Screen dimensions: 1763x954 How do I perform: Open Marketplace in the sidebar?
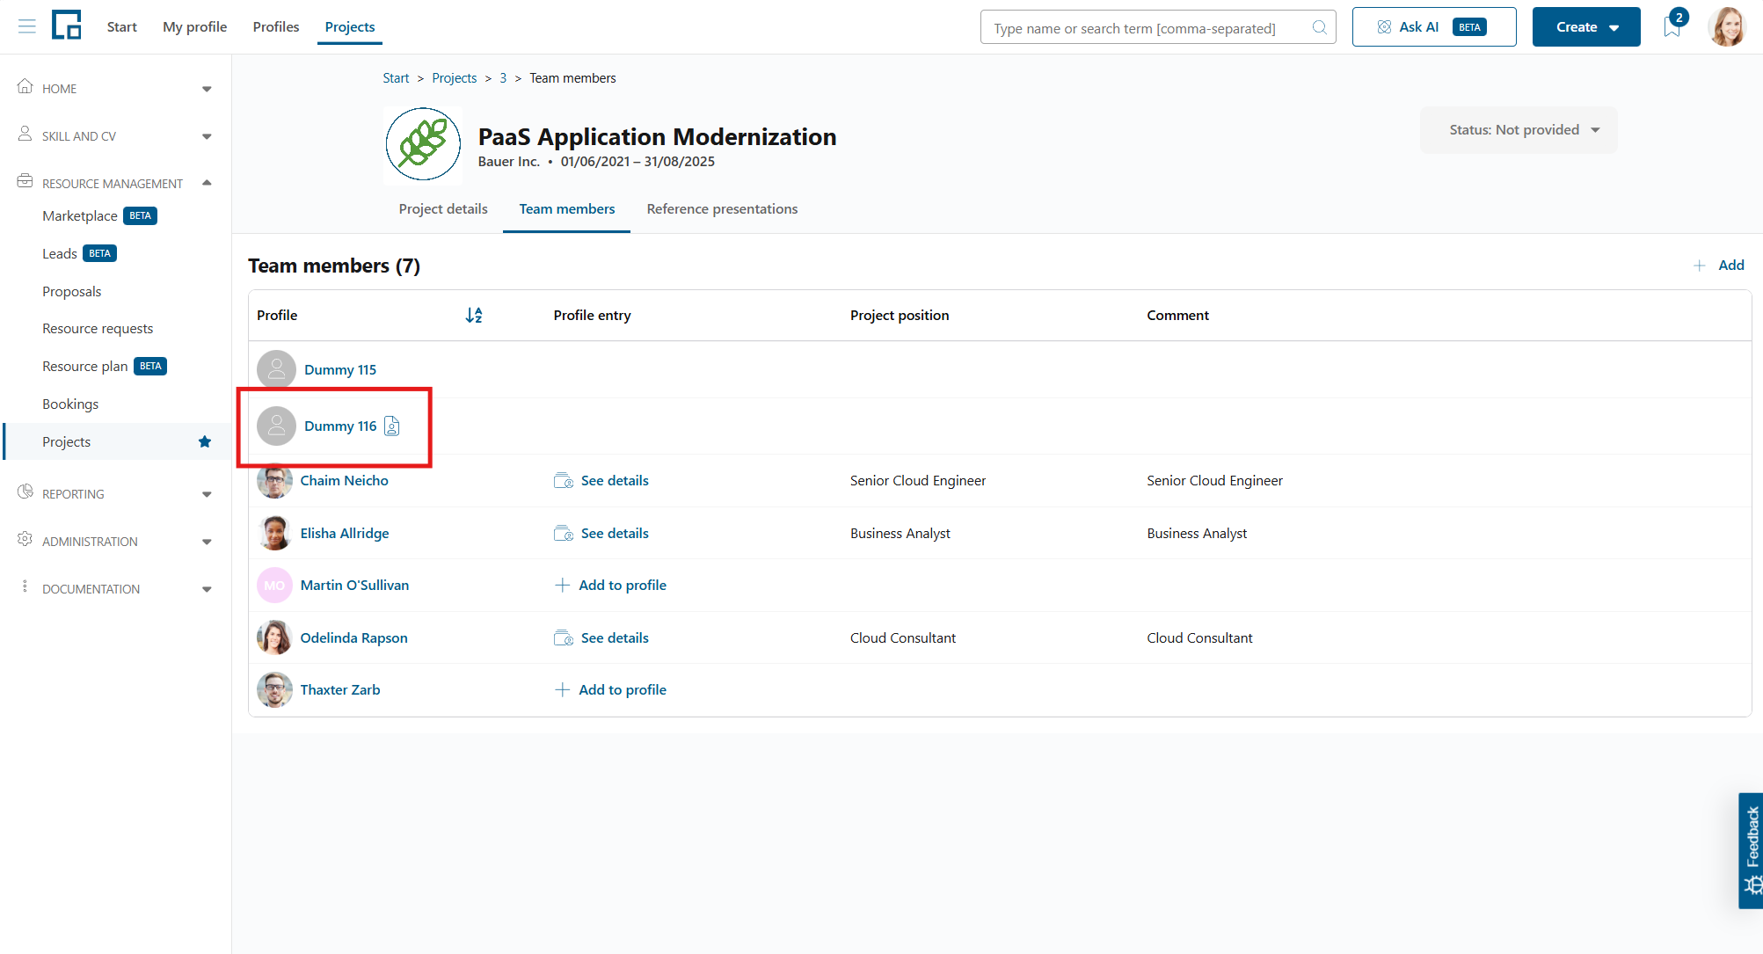pyautogui.click(x=80, y=216)
